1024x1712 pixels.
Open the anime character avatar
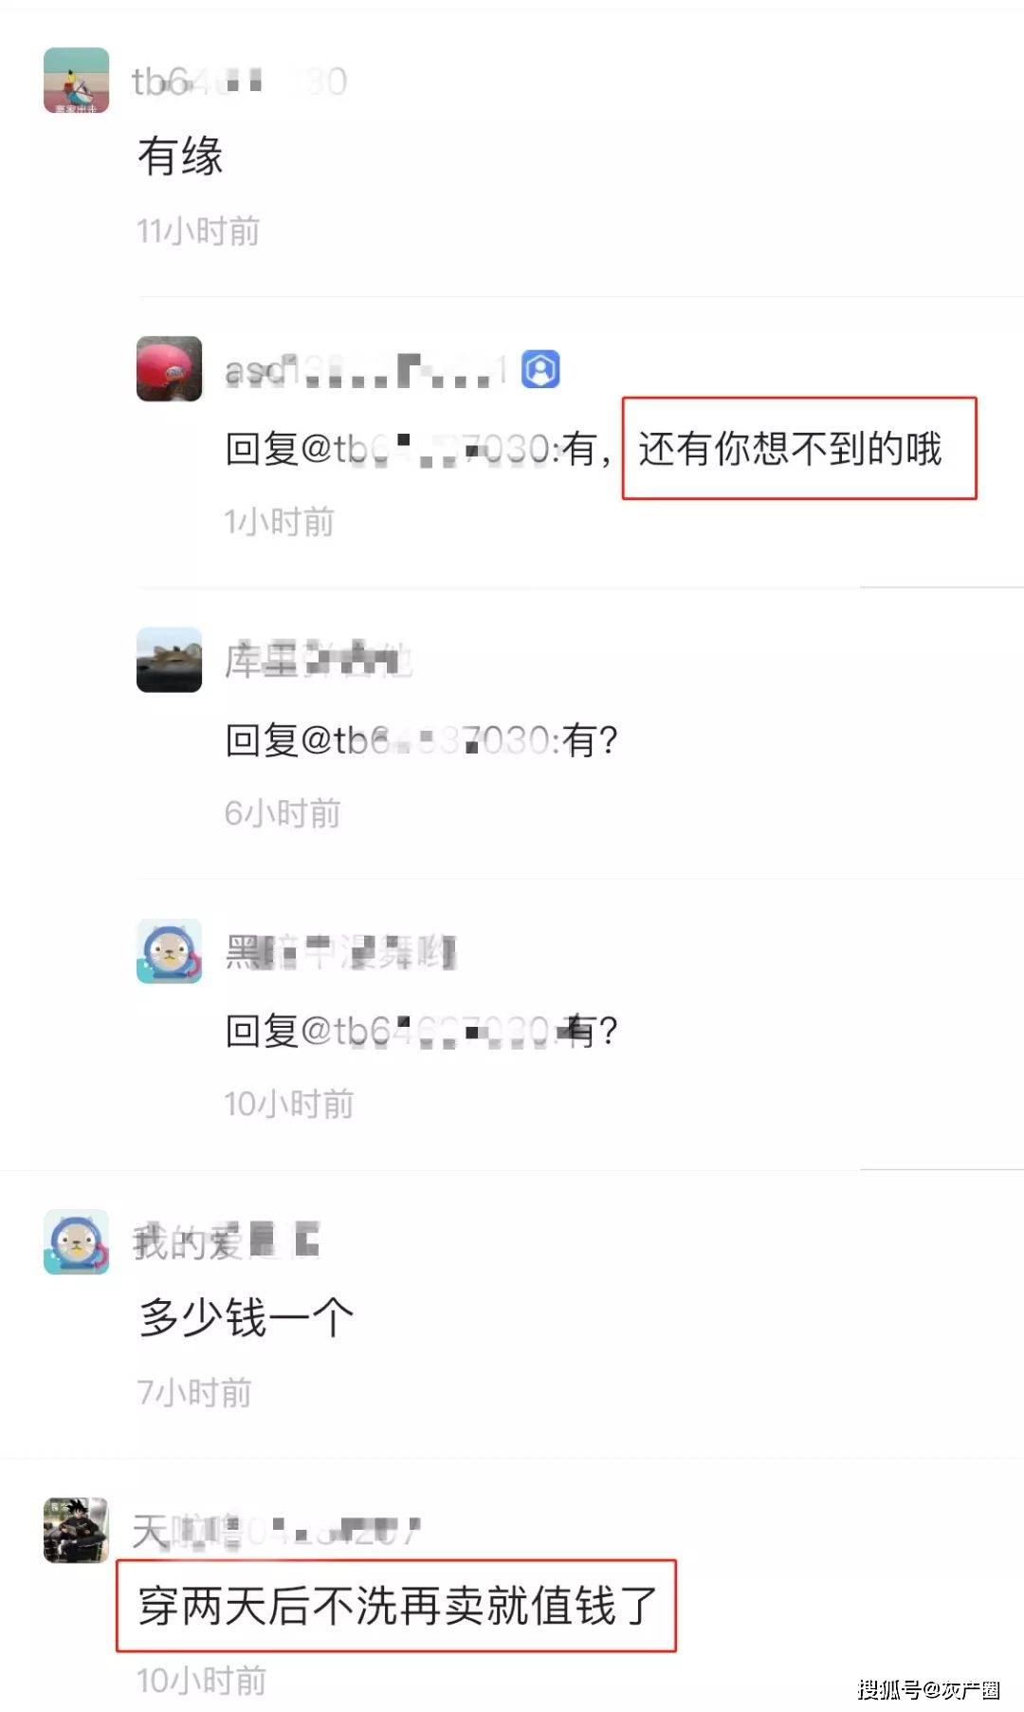point(77,1531)
